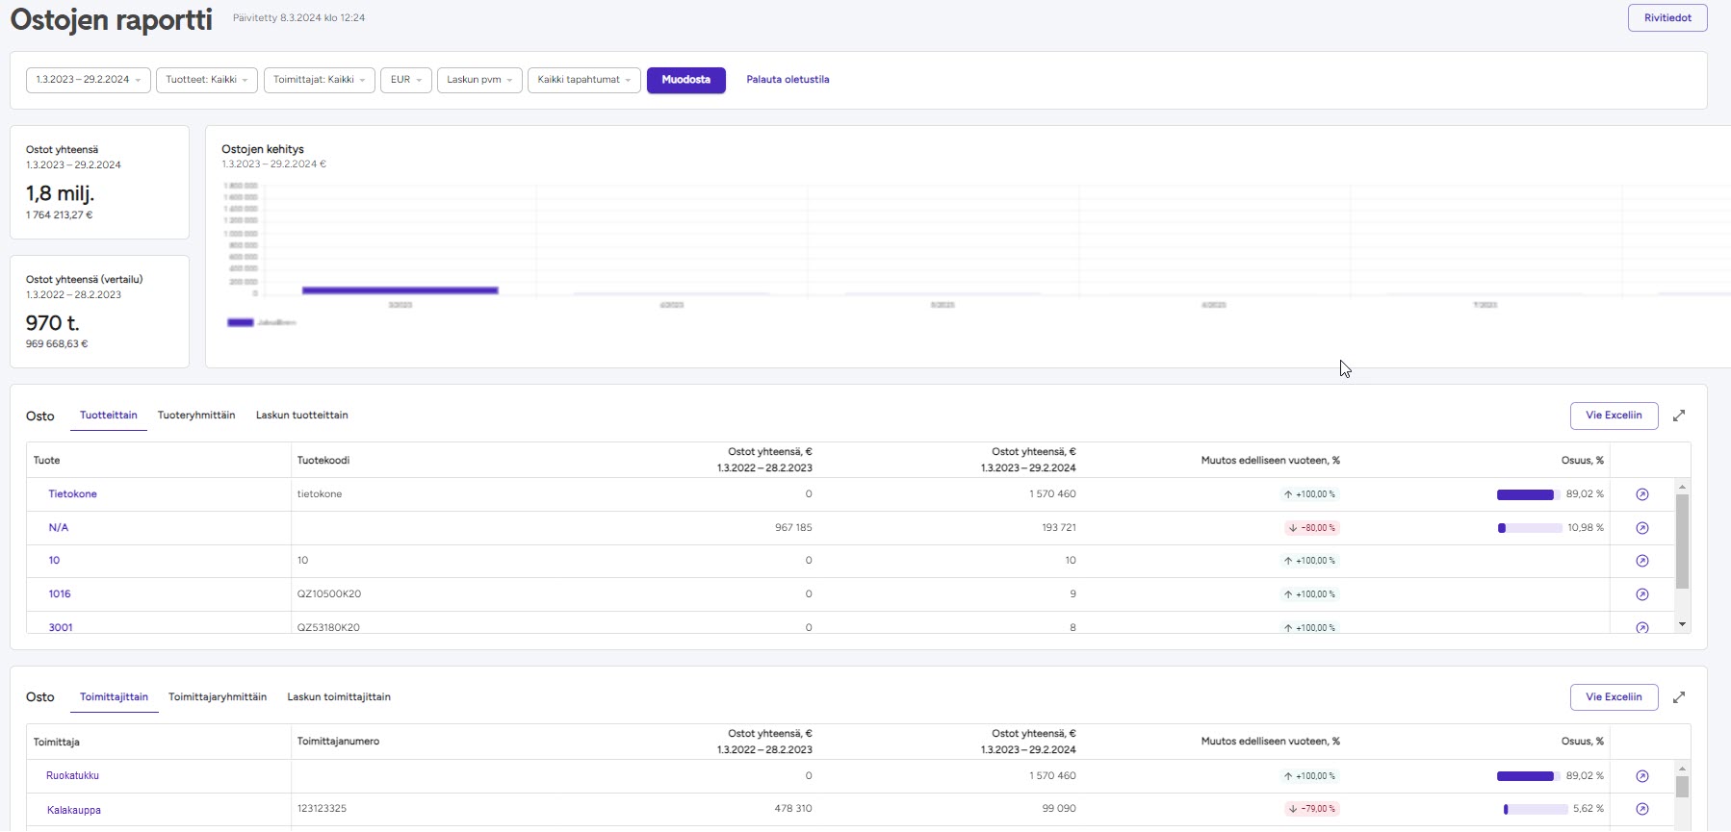Open date range 1.3.2023–29.2.2024 dropdown
The width and height of the screenshot is (1731, 832).
(89, 80)
